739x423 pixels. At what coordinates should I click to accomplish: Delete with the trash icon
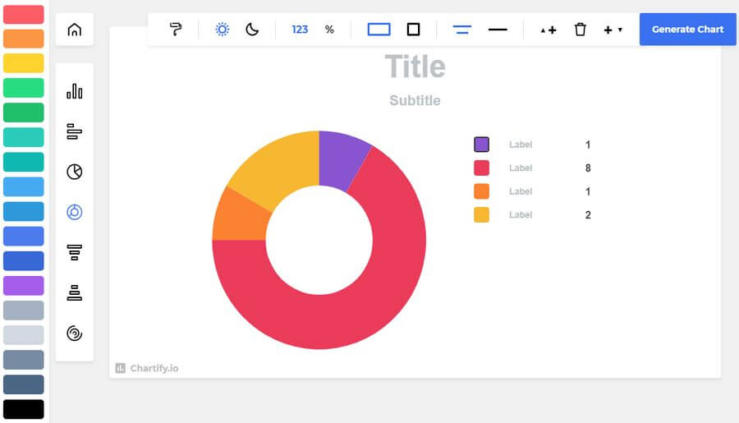[x=581, y=30]
